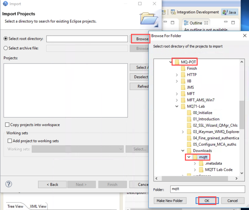Select the 05_Configure_MCA_auths folder
The width and height of the screenshot is (249, 210).
click(214, 144)
